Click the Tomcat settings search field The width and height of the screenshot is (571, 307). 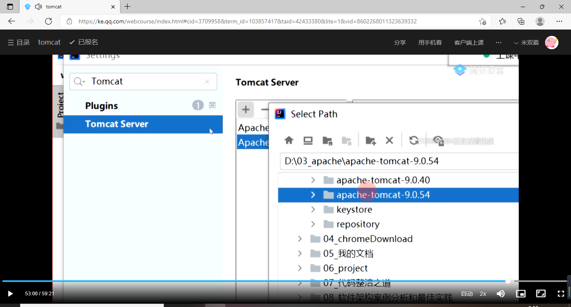(x=143, y=81)
